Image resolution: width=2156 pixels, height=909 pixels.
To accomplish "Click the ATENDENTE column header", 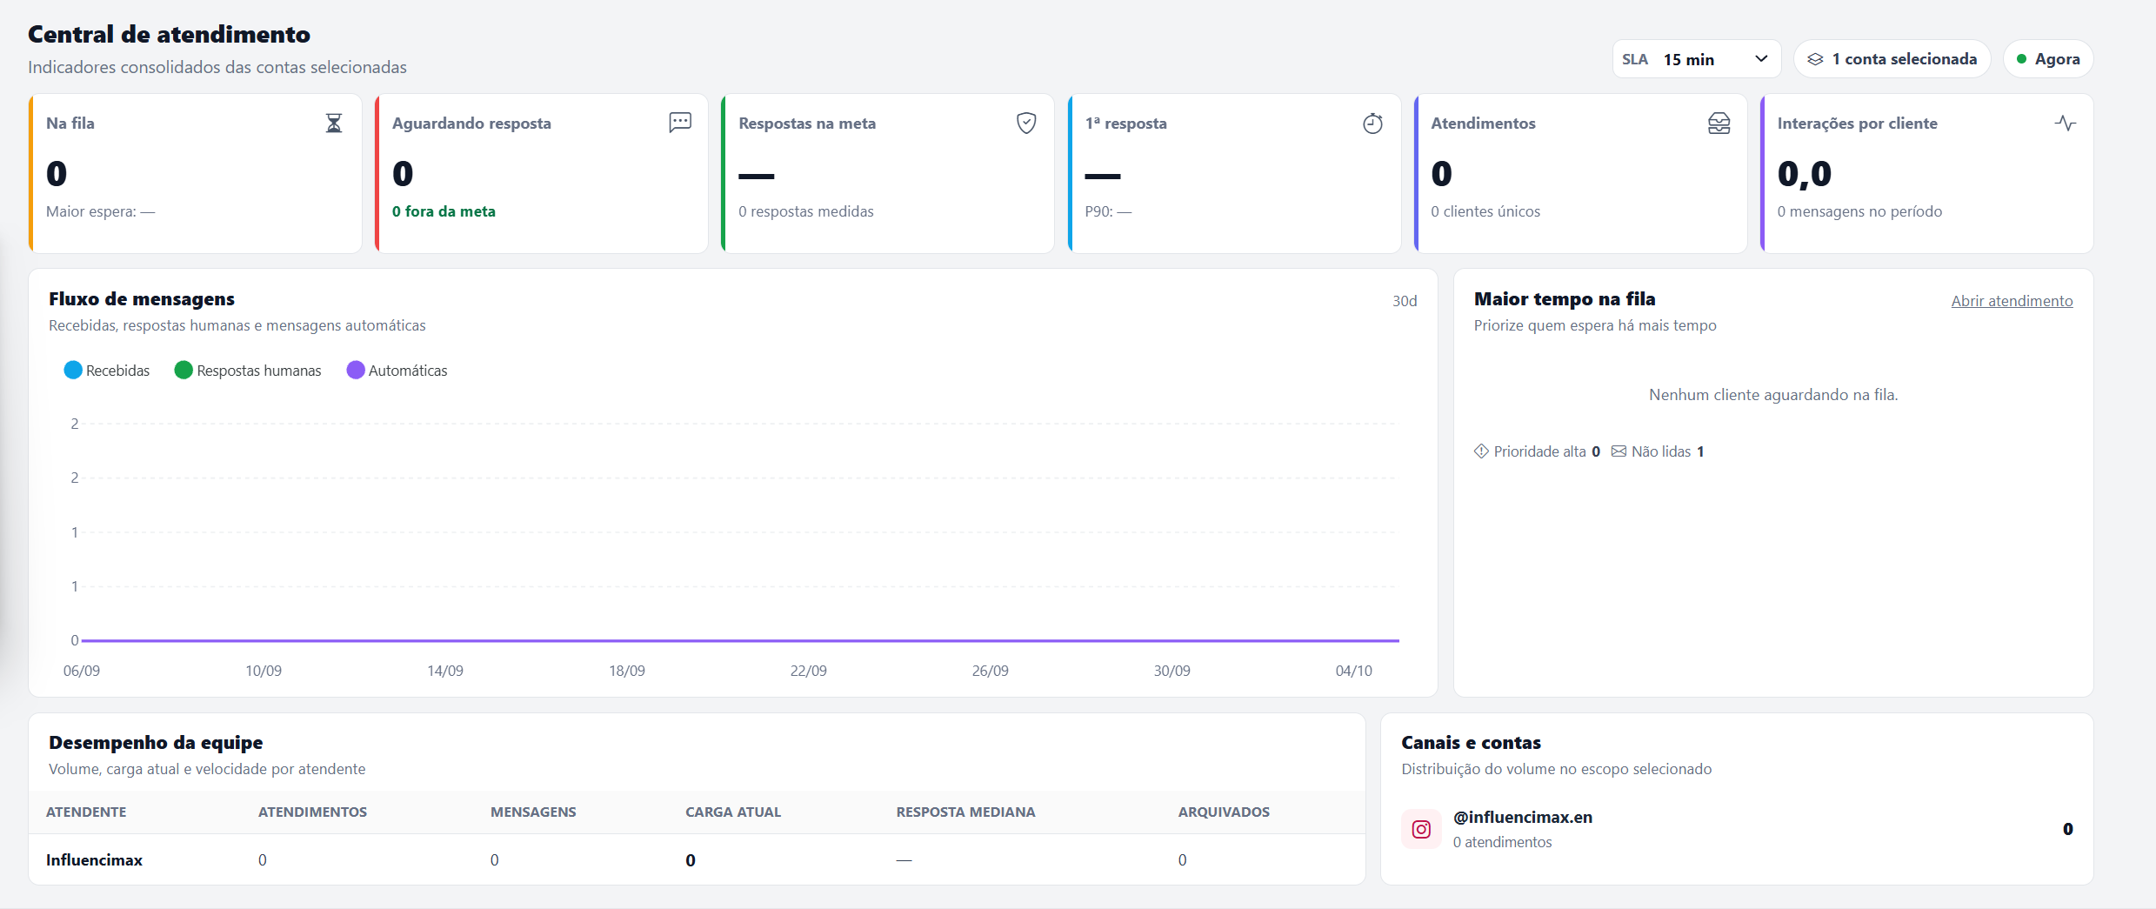I will click(x=86, y=812).
